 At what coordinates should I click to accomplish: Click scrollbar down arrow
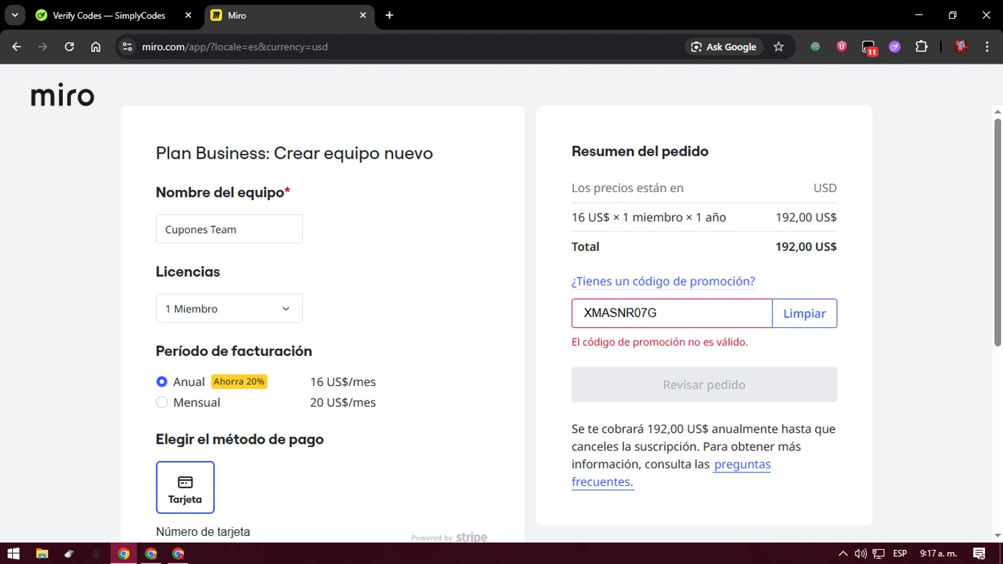(x=997, y=535)
